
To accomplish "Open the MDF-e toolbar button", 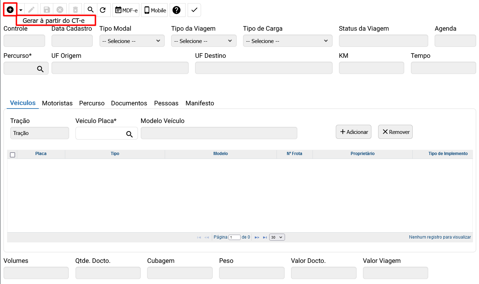I will pos(126,10).
